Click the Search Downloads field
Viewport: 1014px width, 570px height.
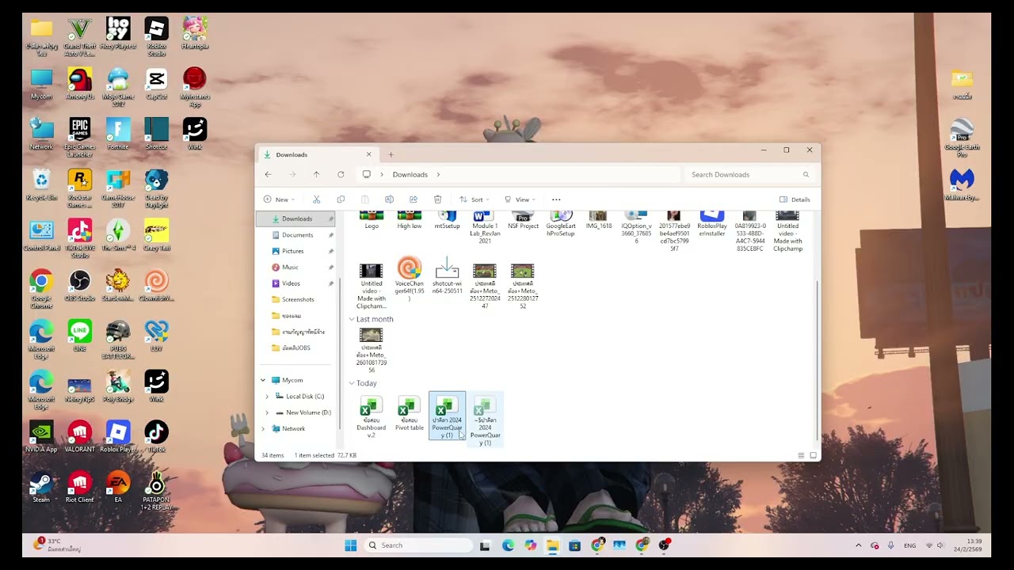pos(749,174)
